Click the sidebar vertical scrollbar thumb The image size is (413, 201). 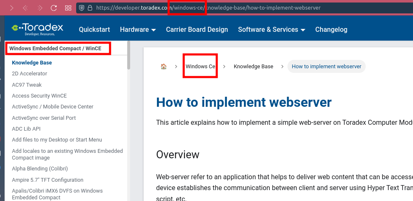pos(128,55)
